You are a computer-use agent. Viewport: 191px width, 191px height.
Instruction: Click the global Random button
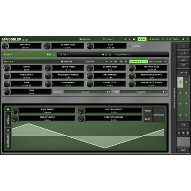[x=85, y=39]
